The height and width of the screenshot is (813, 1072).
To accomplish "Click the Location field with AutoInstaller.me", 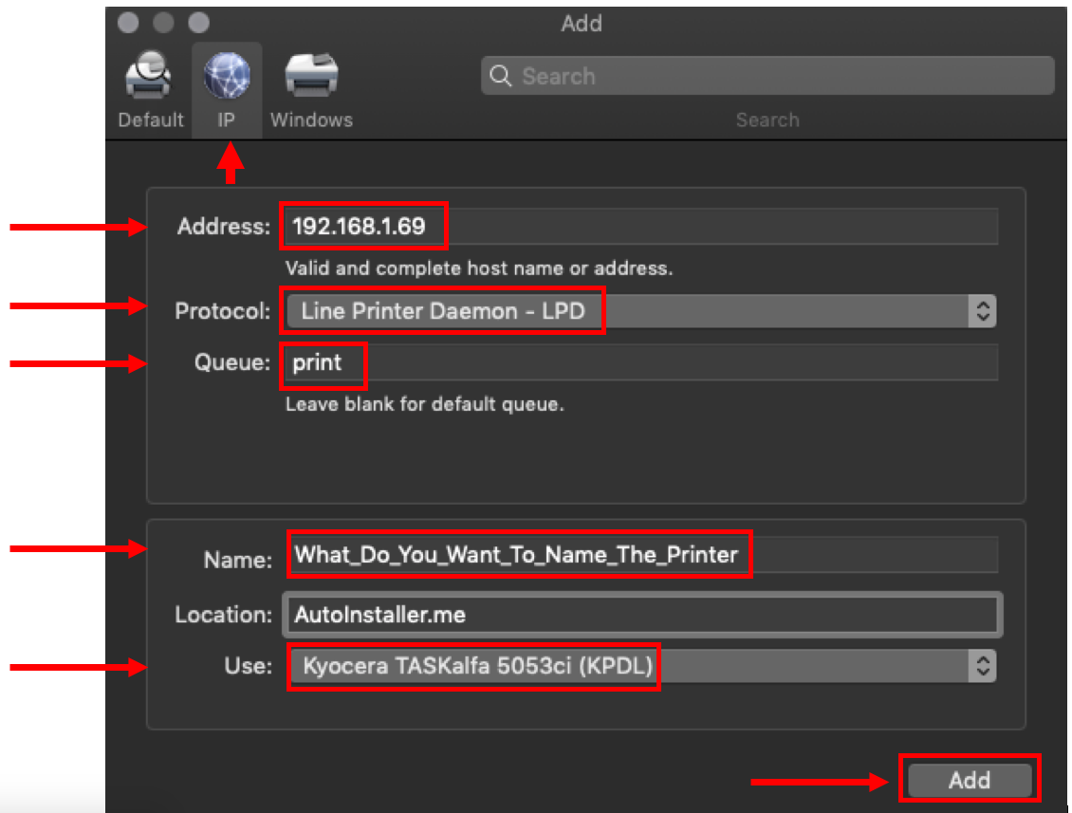I will [640, 615].
